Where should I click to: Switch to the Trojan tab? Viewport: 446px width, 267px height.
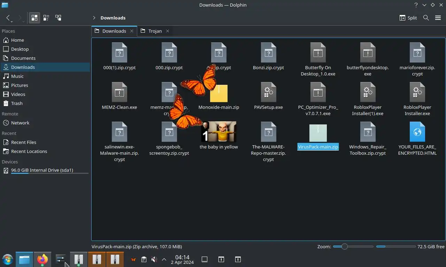click(x=155, y=31)
